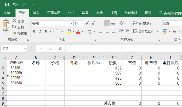Click the Undo arrow icon

(14, 4)
